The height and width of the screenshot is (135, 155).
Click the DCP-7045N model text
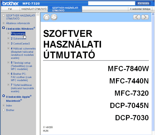point(129,105)
